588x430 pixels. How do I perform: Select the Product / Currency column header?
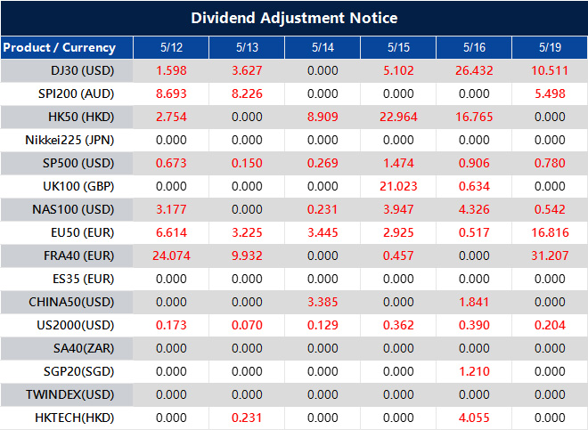(x=59, y=47)
